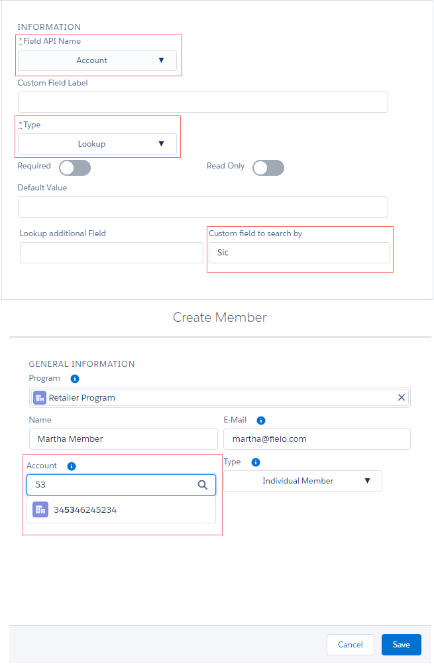Click the Lookup additional Field input
434x666 pixels.
pyautogui.click(x=111, y=253)
